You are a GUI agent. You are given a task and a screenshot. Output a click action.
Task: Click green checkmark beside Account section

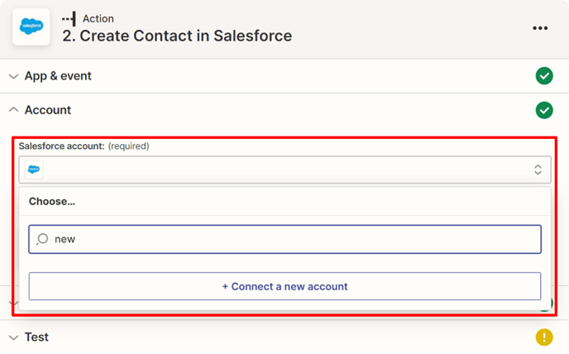pyautogui.click(x=543, y=110)
